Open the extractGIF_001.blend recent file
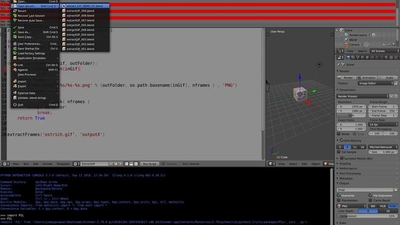The height and width of the screenshot is (225, 400). click(85, 49)
